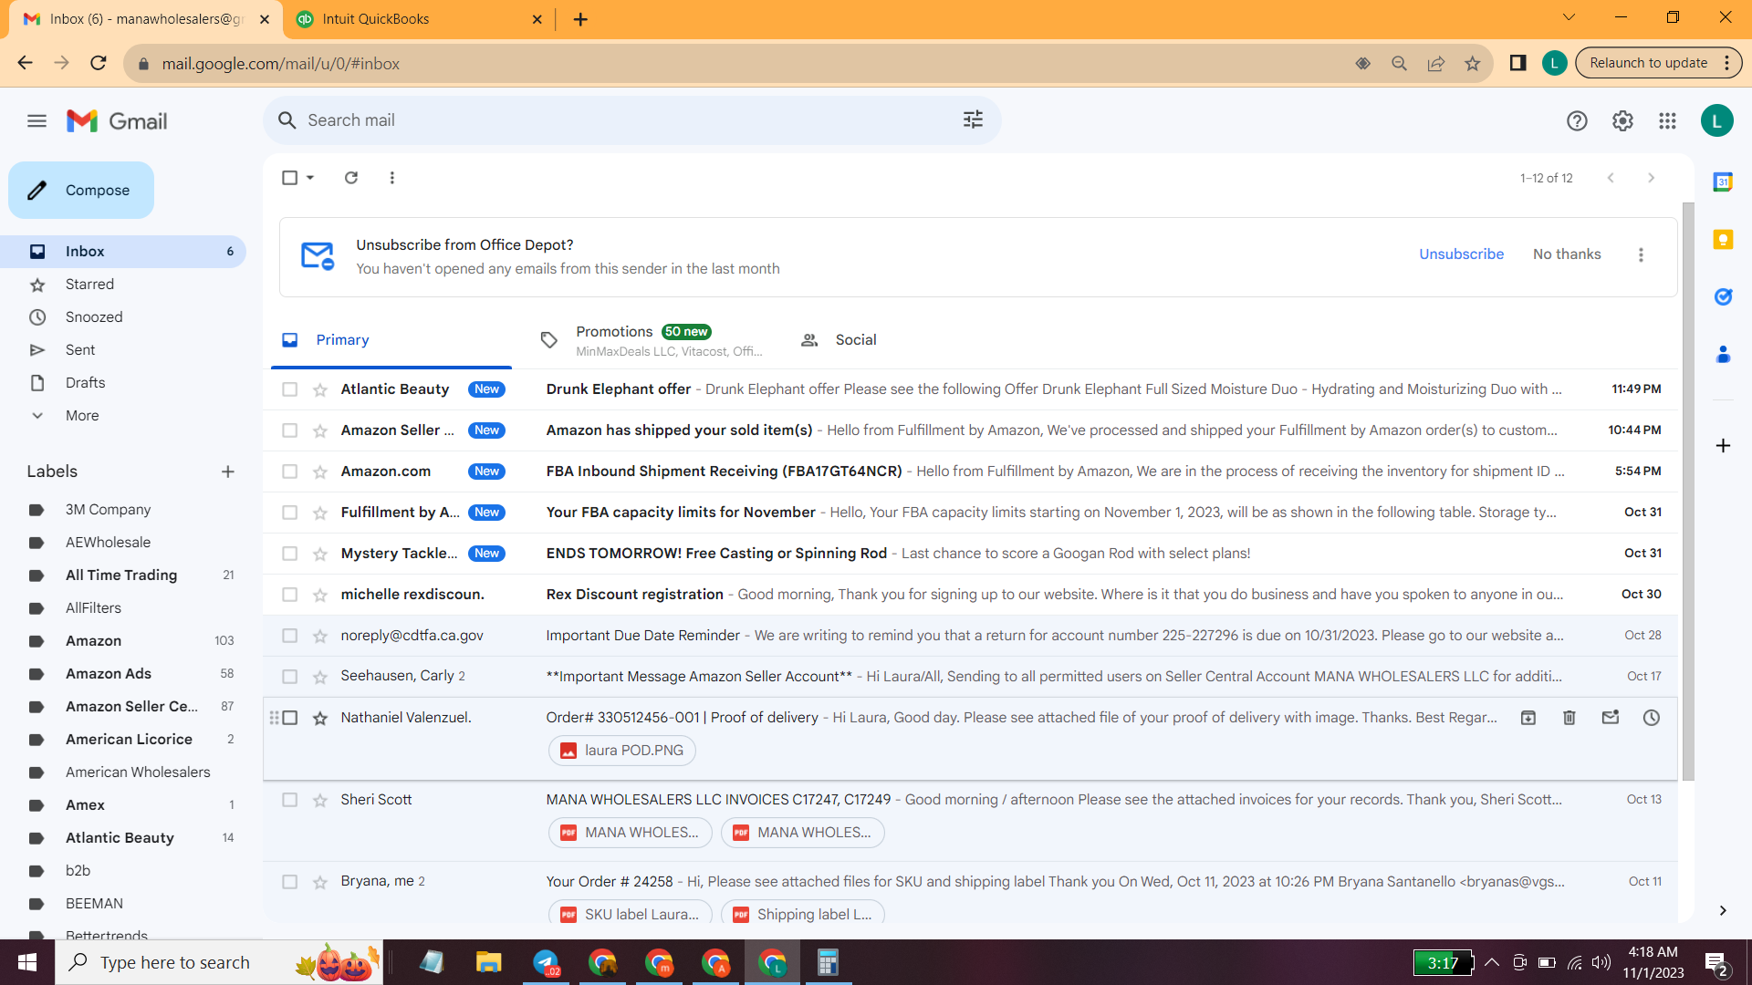
Task: Go to older emails page arrow
Action: coord(1651,178)
